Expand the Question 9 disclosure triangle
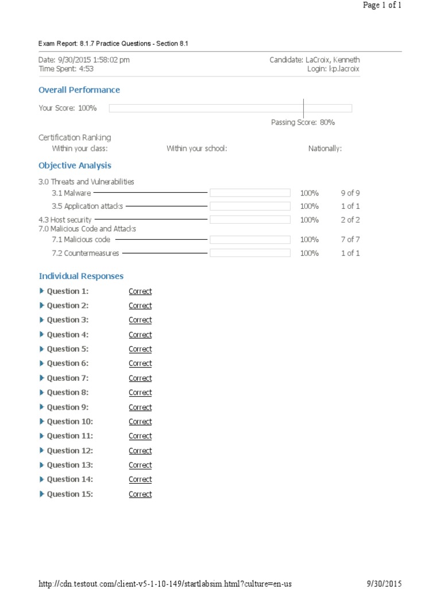 pos(41,407)
